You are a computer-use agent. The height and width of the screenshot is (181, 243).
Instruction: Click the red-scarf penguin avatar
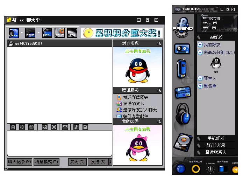pyautogui.click(x=138, y=70)
